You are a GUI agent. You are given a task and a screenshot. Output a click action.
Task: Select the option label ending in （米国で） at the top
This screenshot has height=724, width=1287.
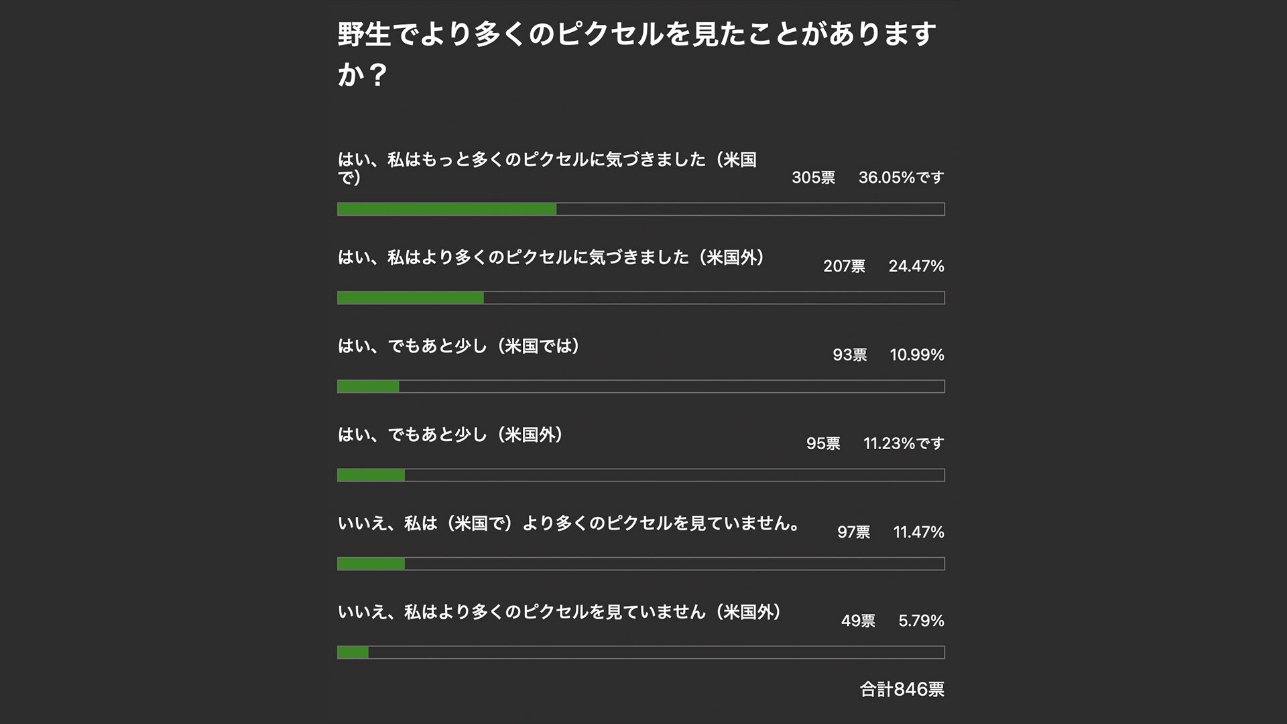pyautogui.click(x=547, y=168)
